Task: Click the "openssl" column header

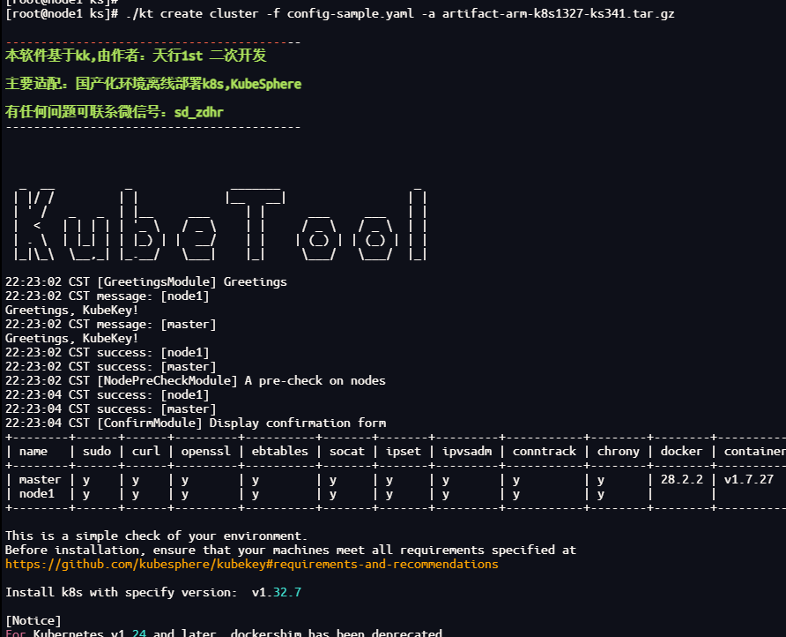Action: tap(206, 451)
